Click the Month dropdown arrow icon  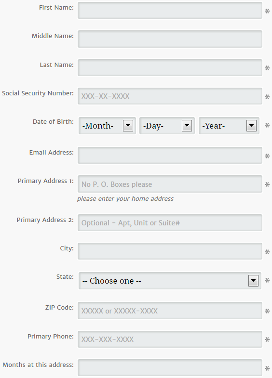[x=128, y=126]
